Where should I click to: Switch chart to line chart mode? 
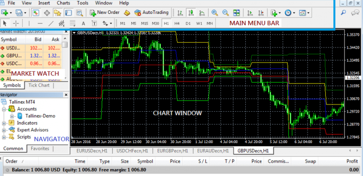click(x=202, y=13)
